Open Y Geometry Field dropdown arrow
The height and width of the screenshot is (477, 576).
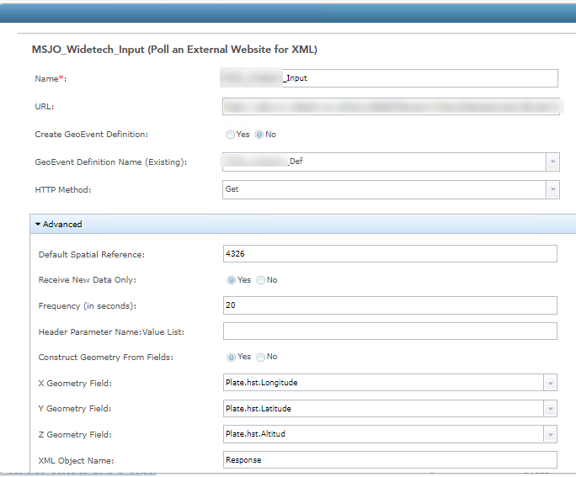[x=550, y=408]
